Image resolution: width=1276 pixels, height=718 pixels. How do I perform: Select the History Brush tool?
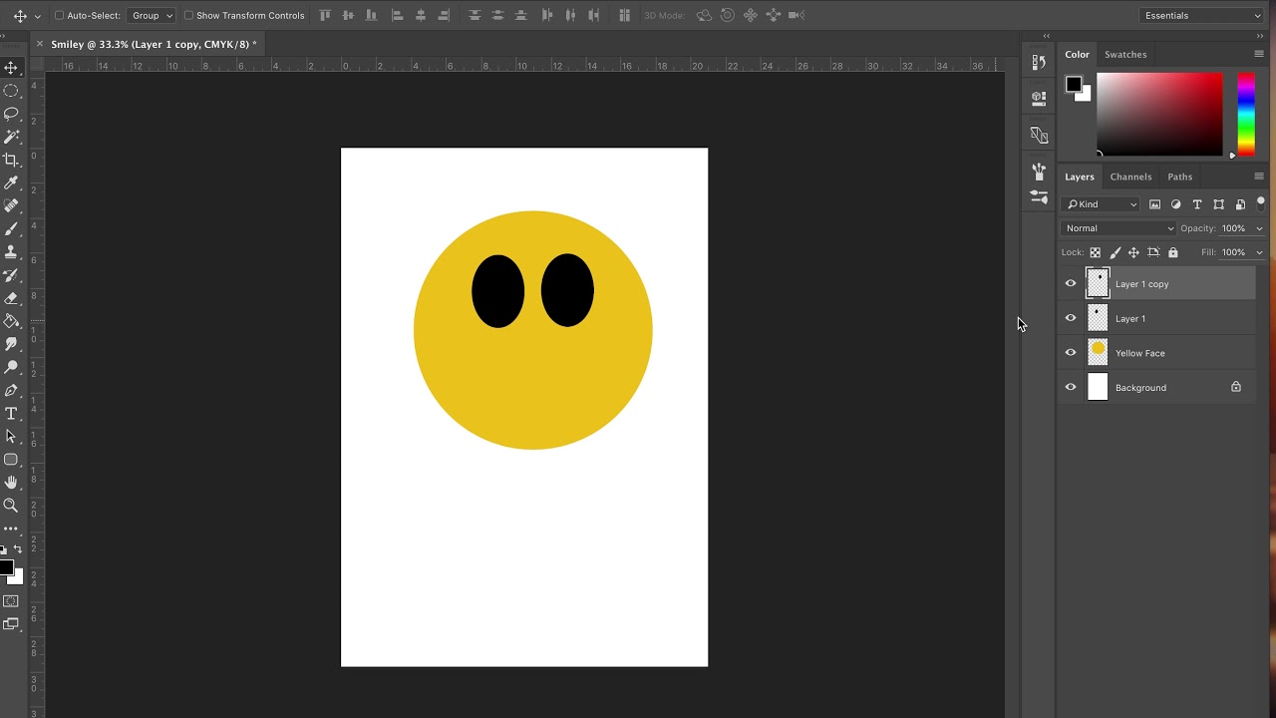pyautogui.click(x=11, y=275)
